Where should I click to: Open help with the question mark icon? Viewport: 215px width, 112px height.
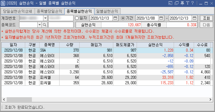pyautogui.click(x=193, y=3)
